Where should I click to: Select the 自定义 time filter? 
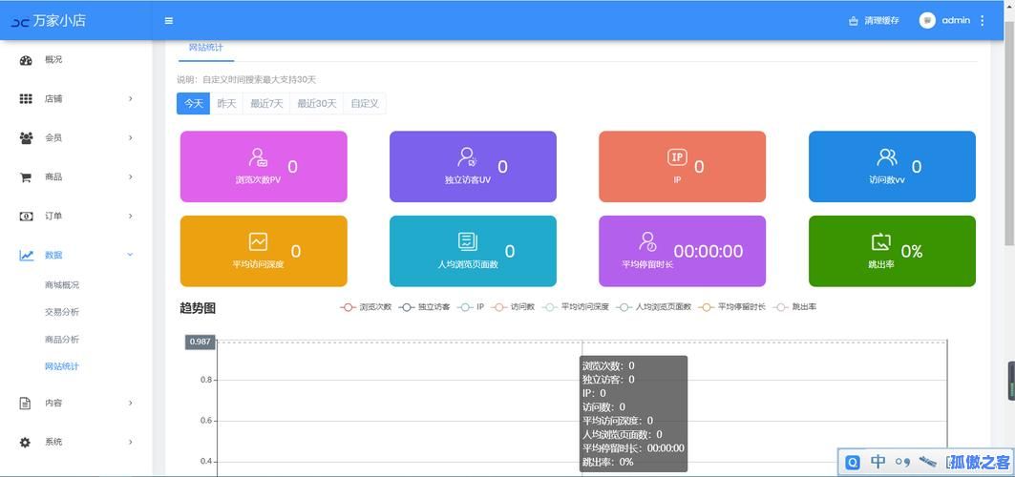tap(365, 103)
